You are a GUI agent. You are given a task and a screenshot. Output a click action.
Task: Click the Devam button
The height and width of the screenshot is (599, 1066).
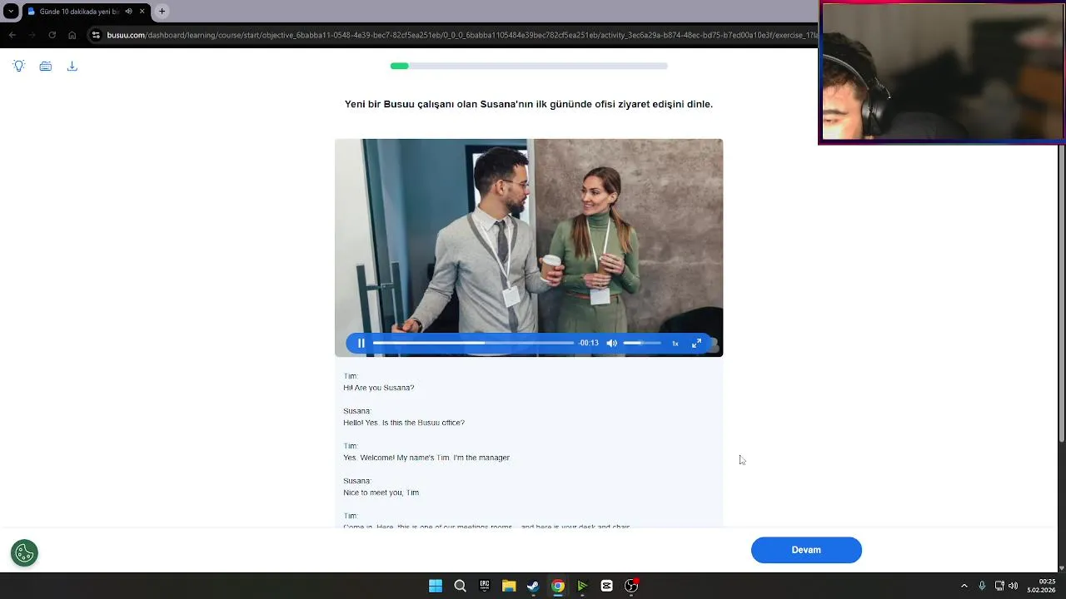pyautogui.click(x=806, y=550)
